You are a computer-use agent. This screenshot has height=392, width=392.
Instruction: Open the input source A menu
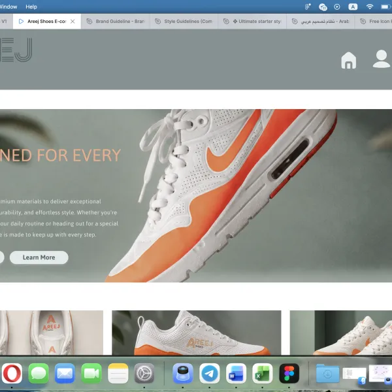(353, 7)
